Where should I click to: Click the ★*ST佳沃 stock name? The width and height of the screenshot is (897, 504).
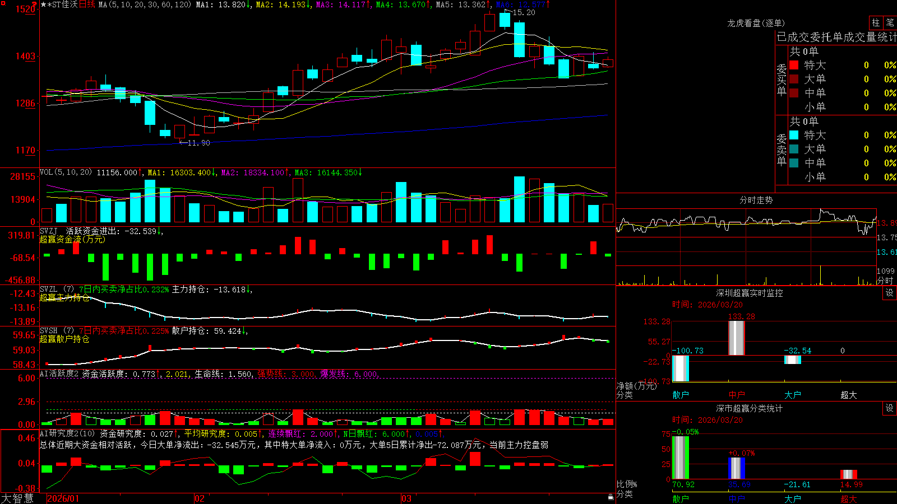[59, 4]
